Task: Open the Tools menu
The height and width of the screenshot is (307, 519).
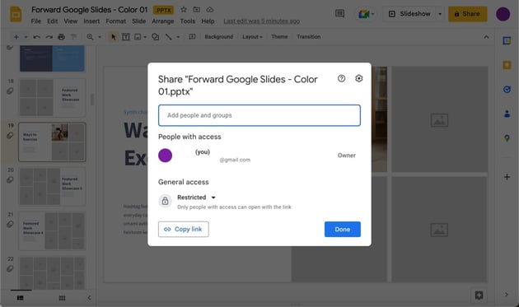Action: (x=187, y=21)
